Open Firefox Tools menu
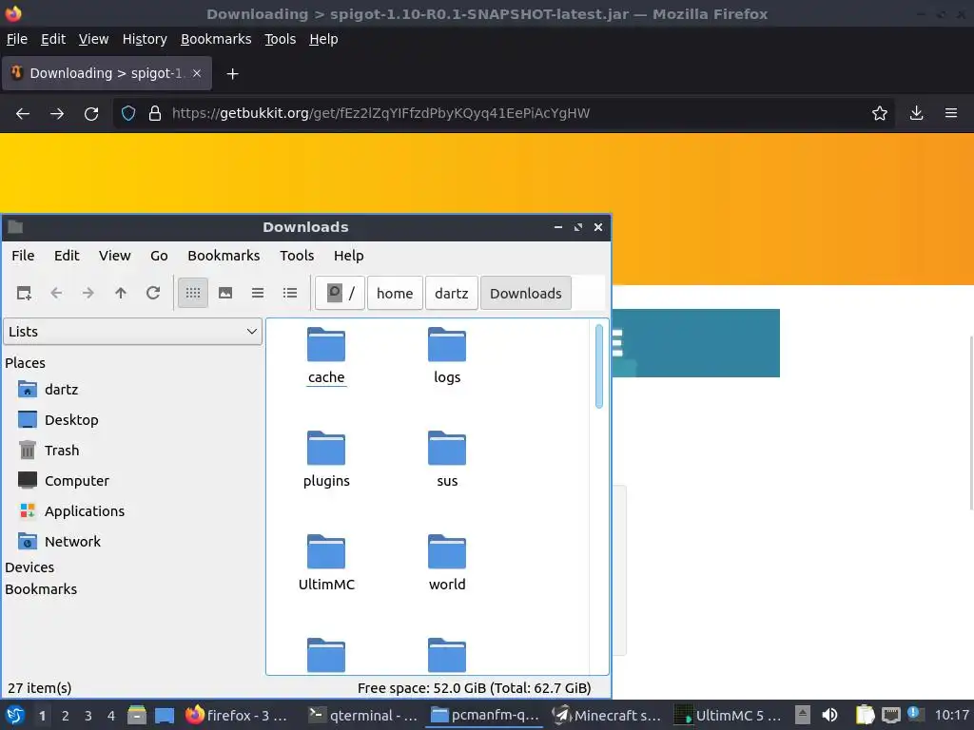This screenshot has height=730, width=974. pos(281,39)
